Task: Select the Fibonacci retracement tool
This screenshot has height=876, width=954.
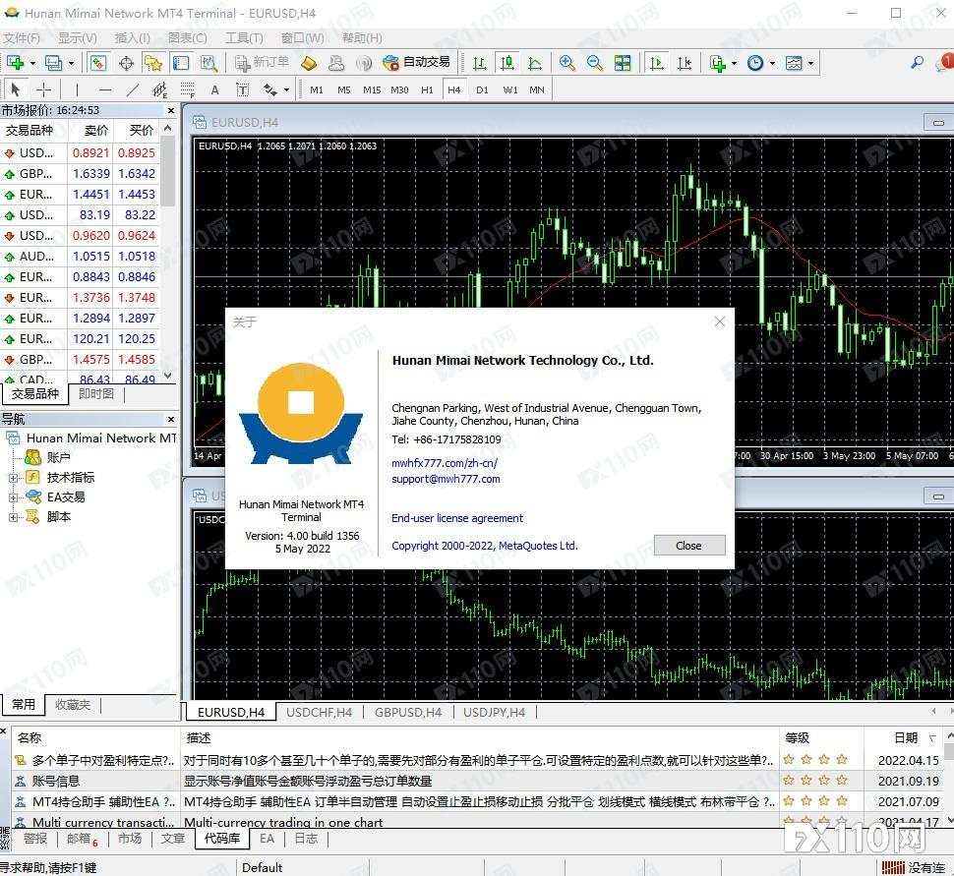Action: click(x=188, y=90)
